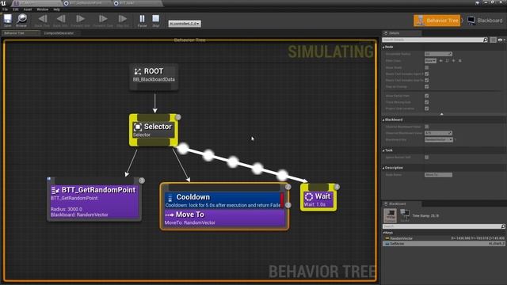Click the Move To arrow icon
This screenshot has height=285, width=507.
pos(170,215)
